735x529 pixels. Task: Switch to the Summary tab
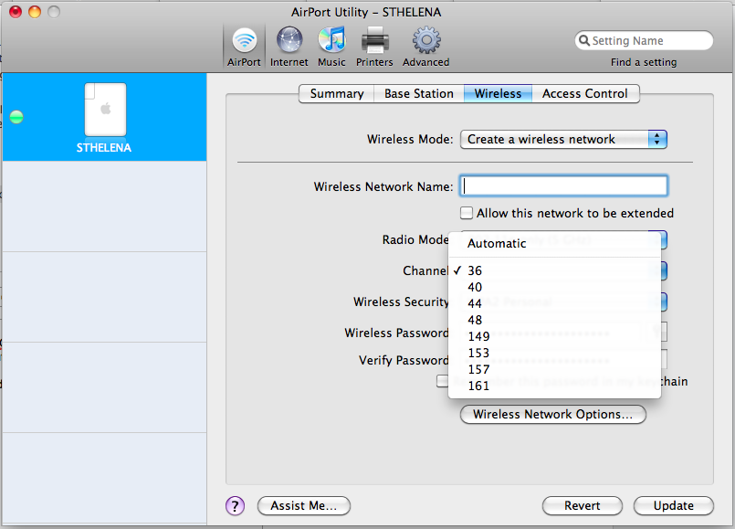pyautogui.click(x=336, y=93)
